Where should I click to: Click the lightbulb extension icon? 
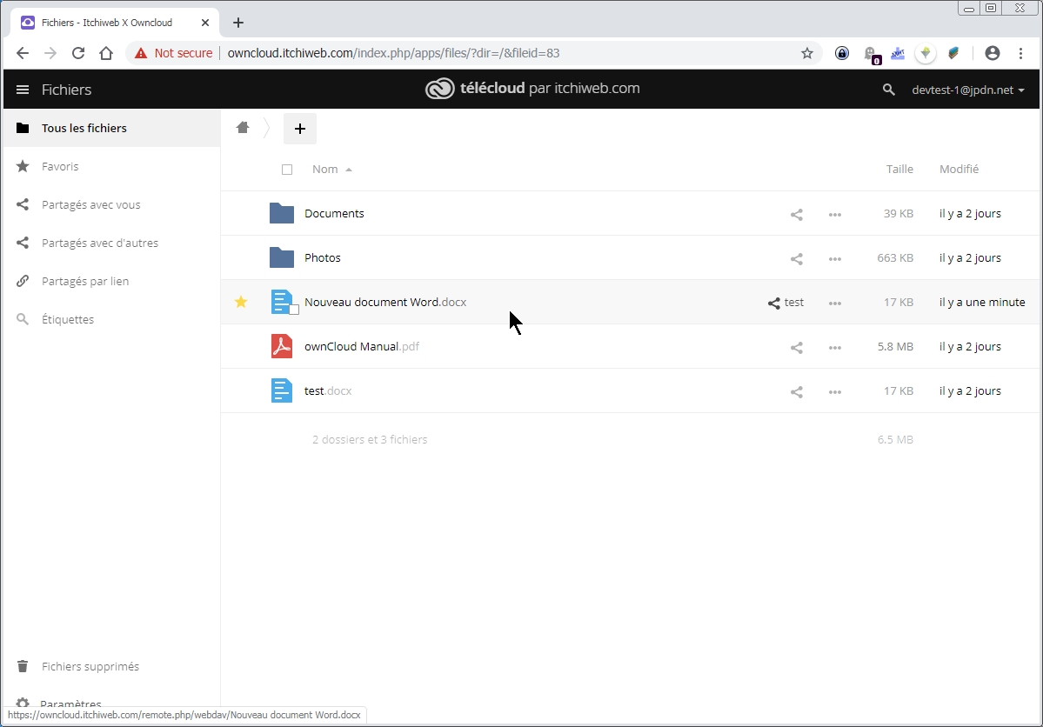click(x=926, y=53)
